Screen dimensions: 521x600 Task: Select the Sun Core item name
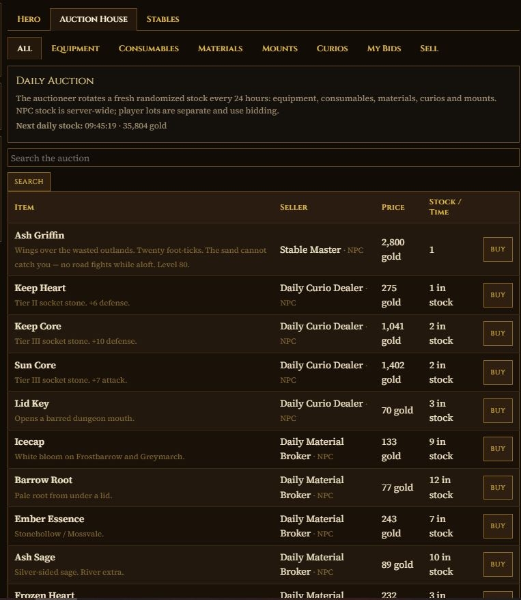36,366
